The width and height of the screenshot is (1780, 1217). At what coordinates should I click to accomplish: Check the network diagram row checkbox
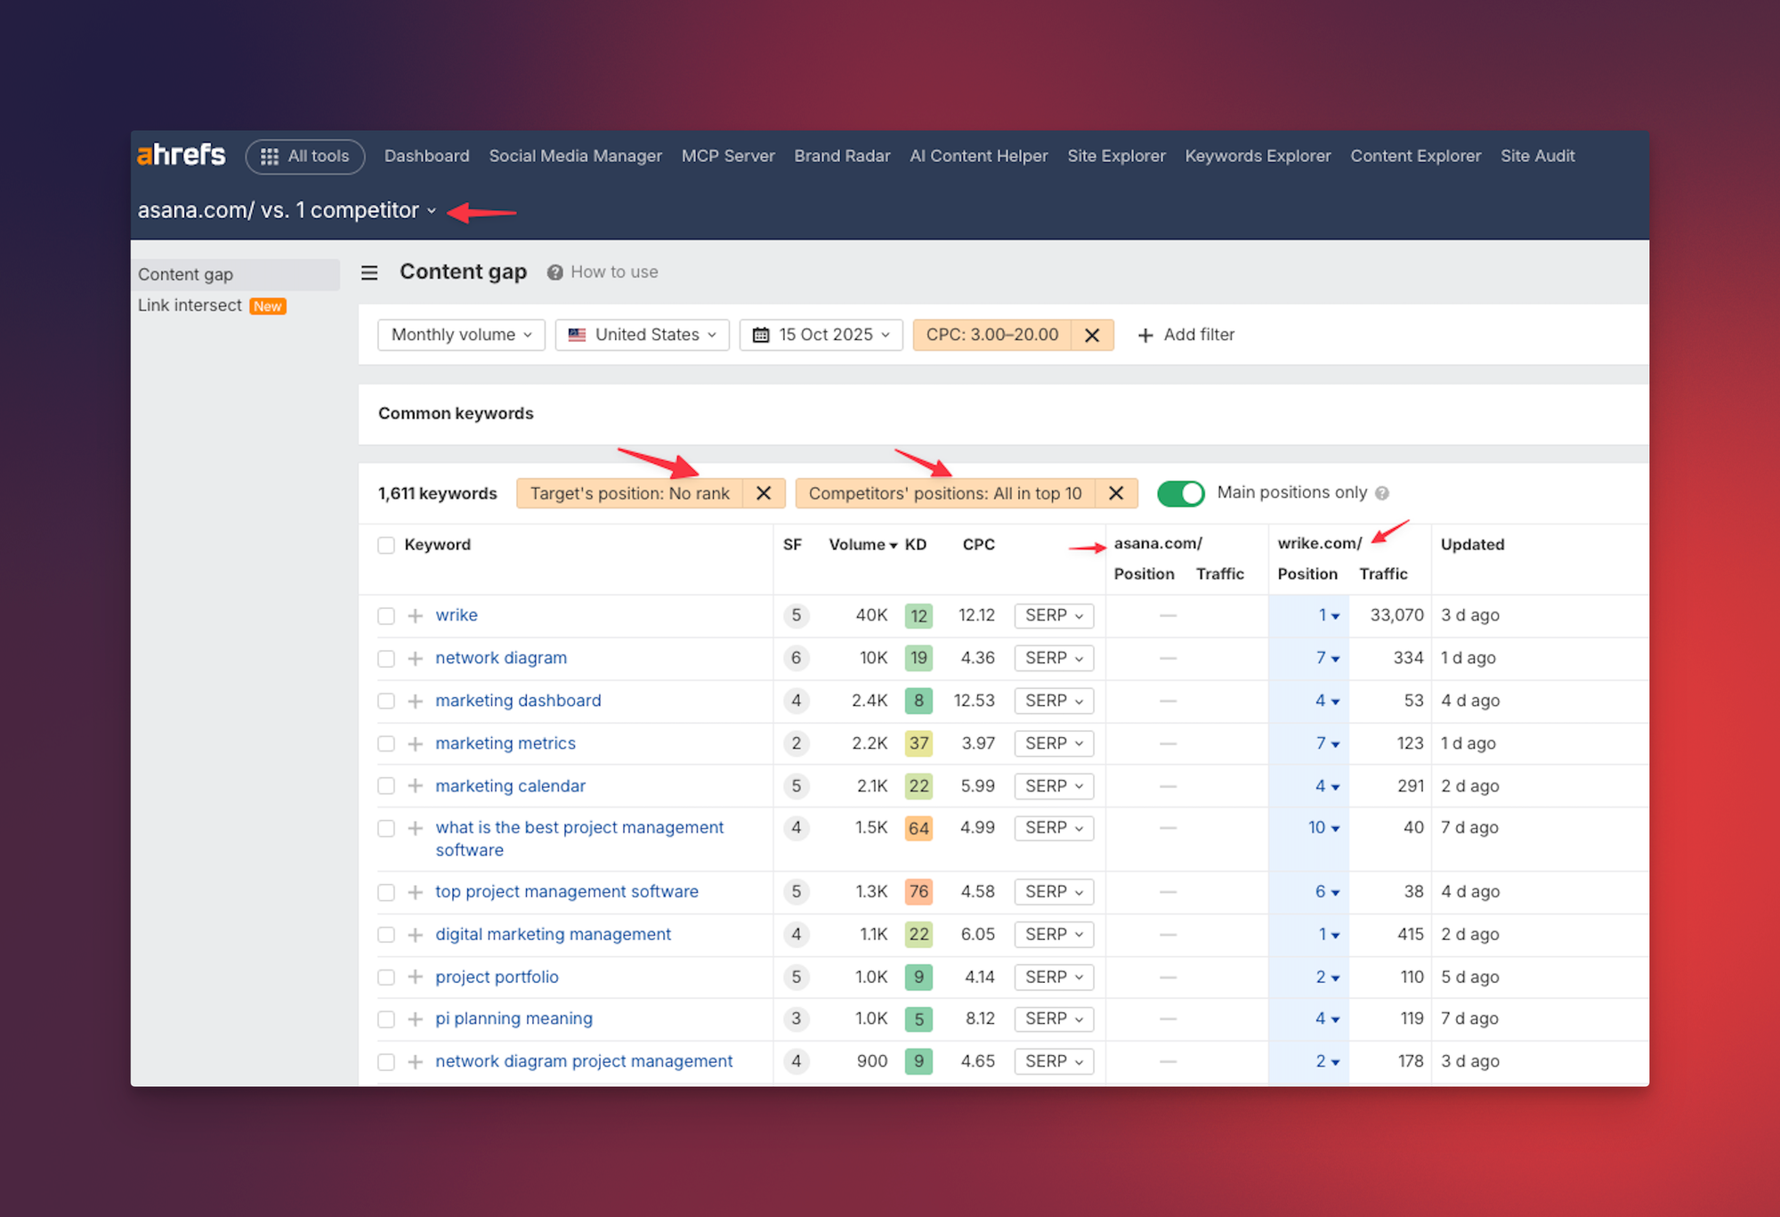pos(386,658)
